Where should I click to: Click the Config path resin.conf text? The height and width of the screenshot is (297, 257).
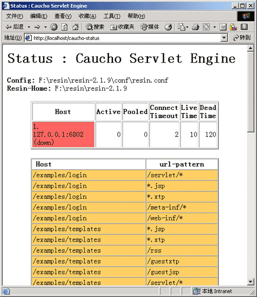click(103, 80)
